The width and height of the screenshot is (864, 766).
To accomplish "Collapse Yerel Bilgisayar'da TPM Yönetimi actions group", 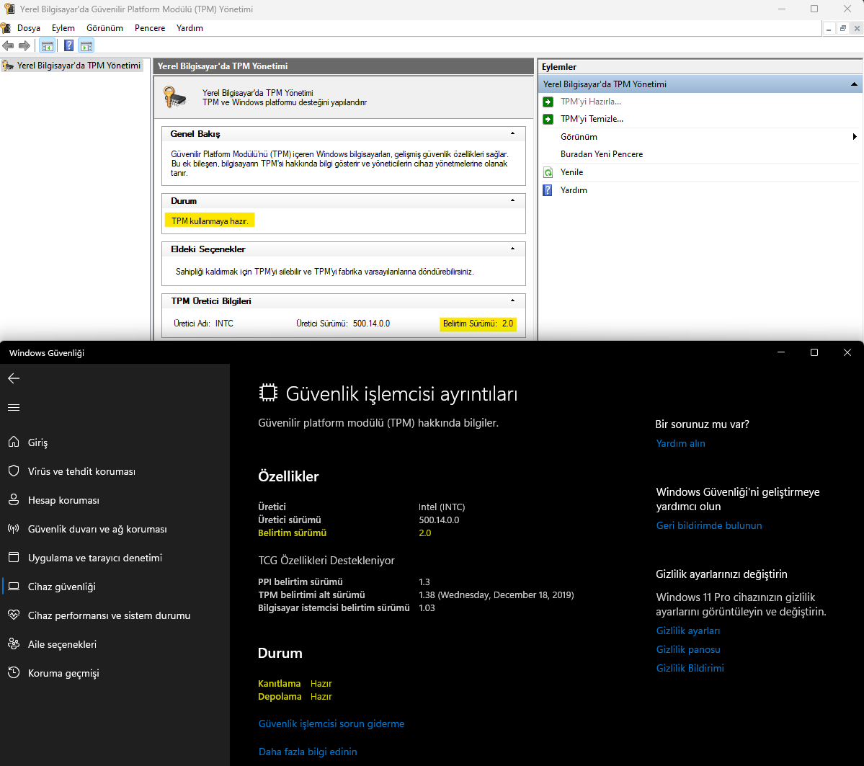I will coord(853,84).
